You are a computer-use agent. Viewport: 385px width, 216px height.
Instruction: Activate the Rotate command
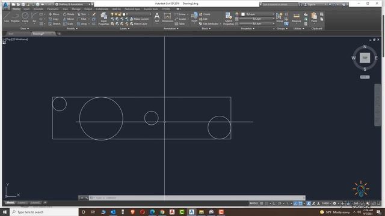point(69,14)
